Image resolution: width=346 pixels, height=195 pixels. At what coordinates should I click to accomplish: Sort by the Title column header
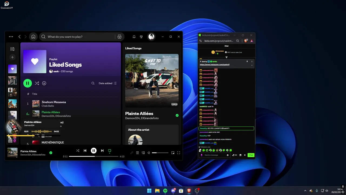point(35,94)
